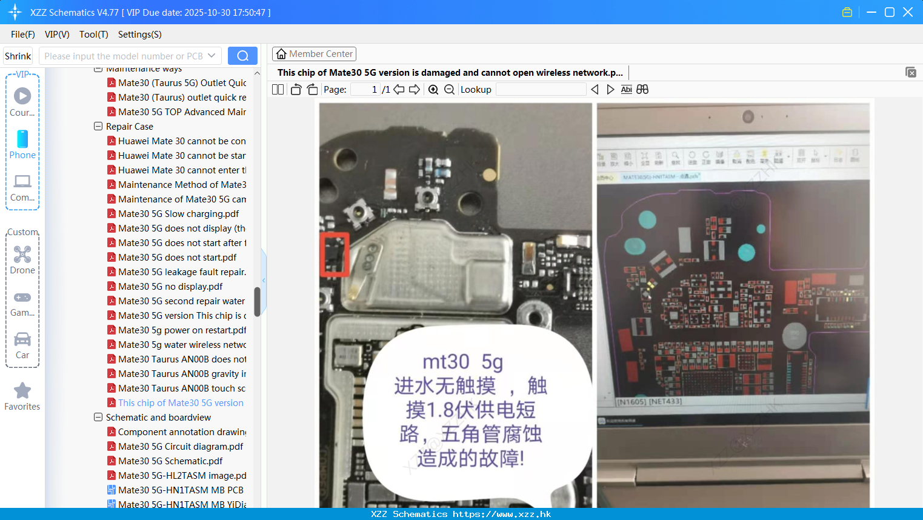Collapse the left panel with the divider arrow

coord(264,280)
